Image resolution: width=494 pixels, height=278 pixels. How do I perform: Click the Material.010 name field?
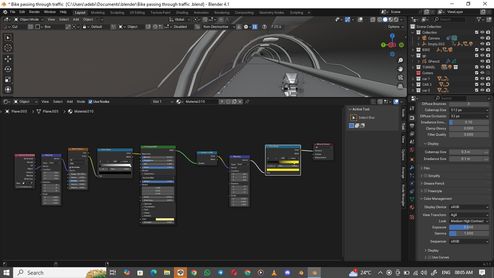pyautogui.click(x=201, y=102)
